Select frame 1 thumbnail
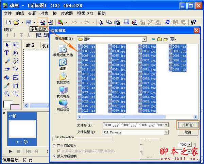 [x=22, y=129]
